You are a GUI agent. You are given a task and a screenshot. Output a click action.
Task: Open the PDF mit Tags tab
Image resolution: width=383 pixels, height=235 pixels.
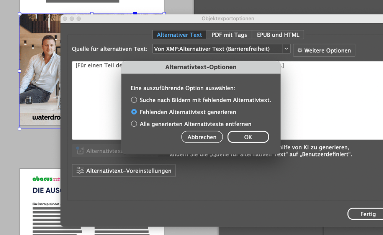pos(229,35)
